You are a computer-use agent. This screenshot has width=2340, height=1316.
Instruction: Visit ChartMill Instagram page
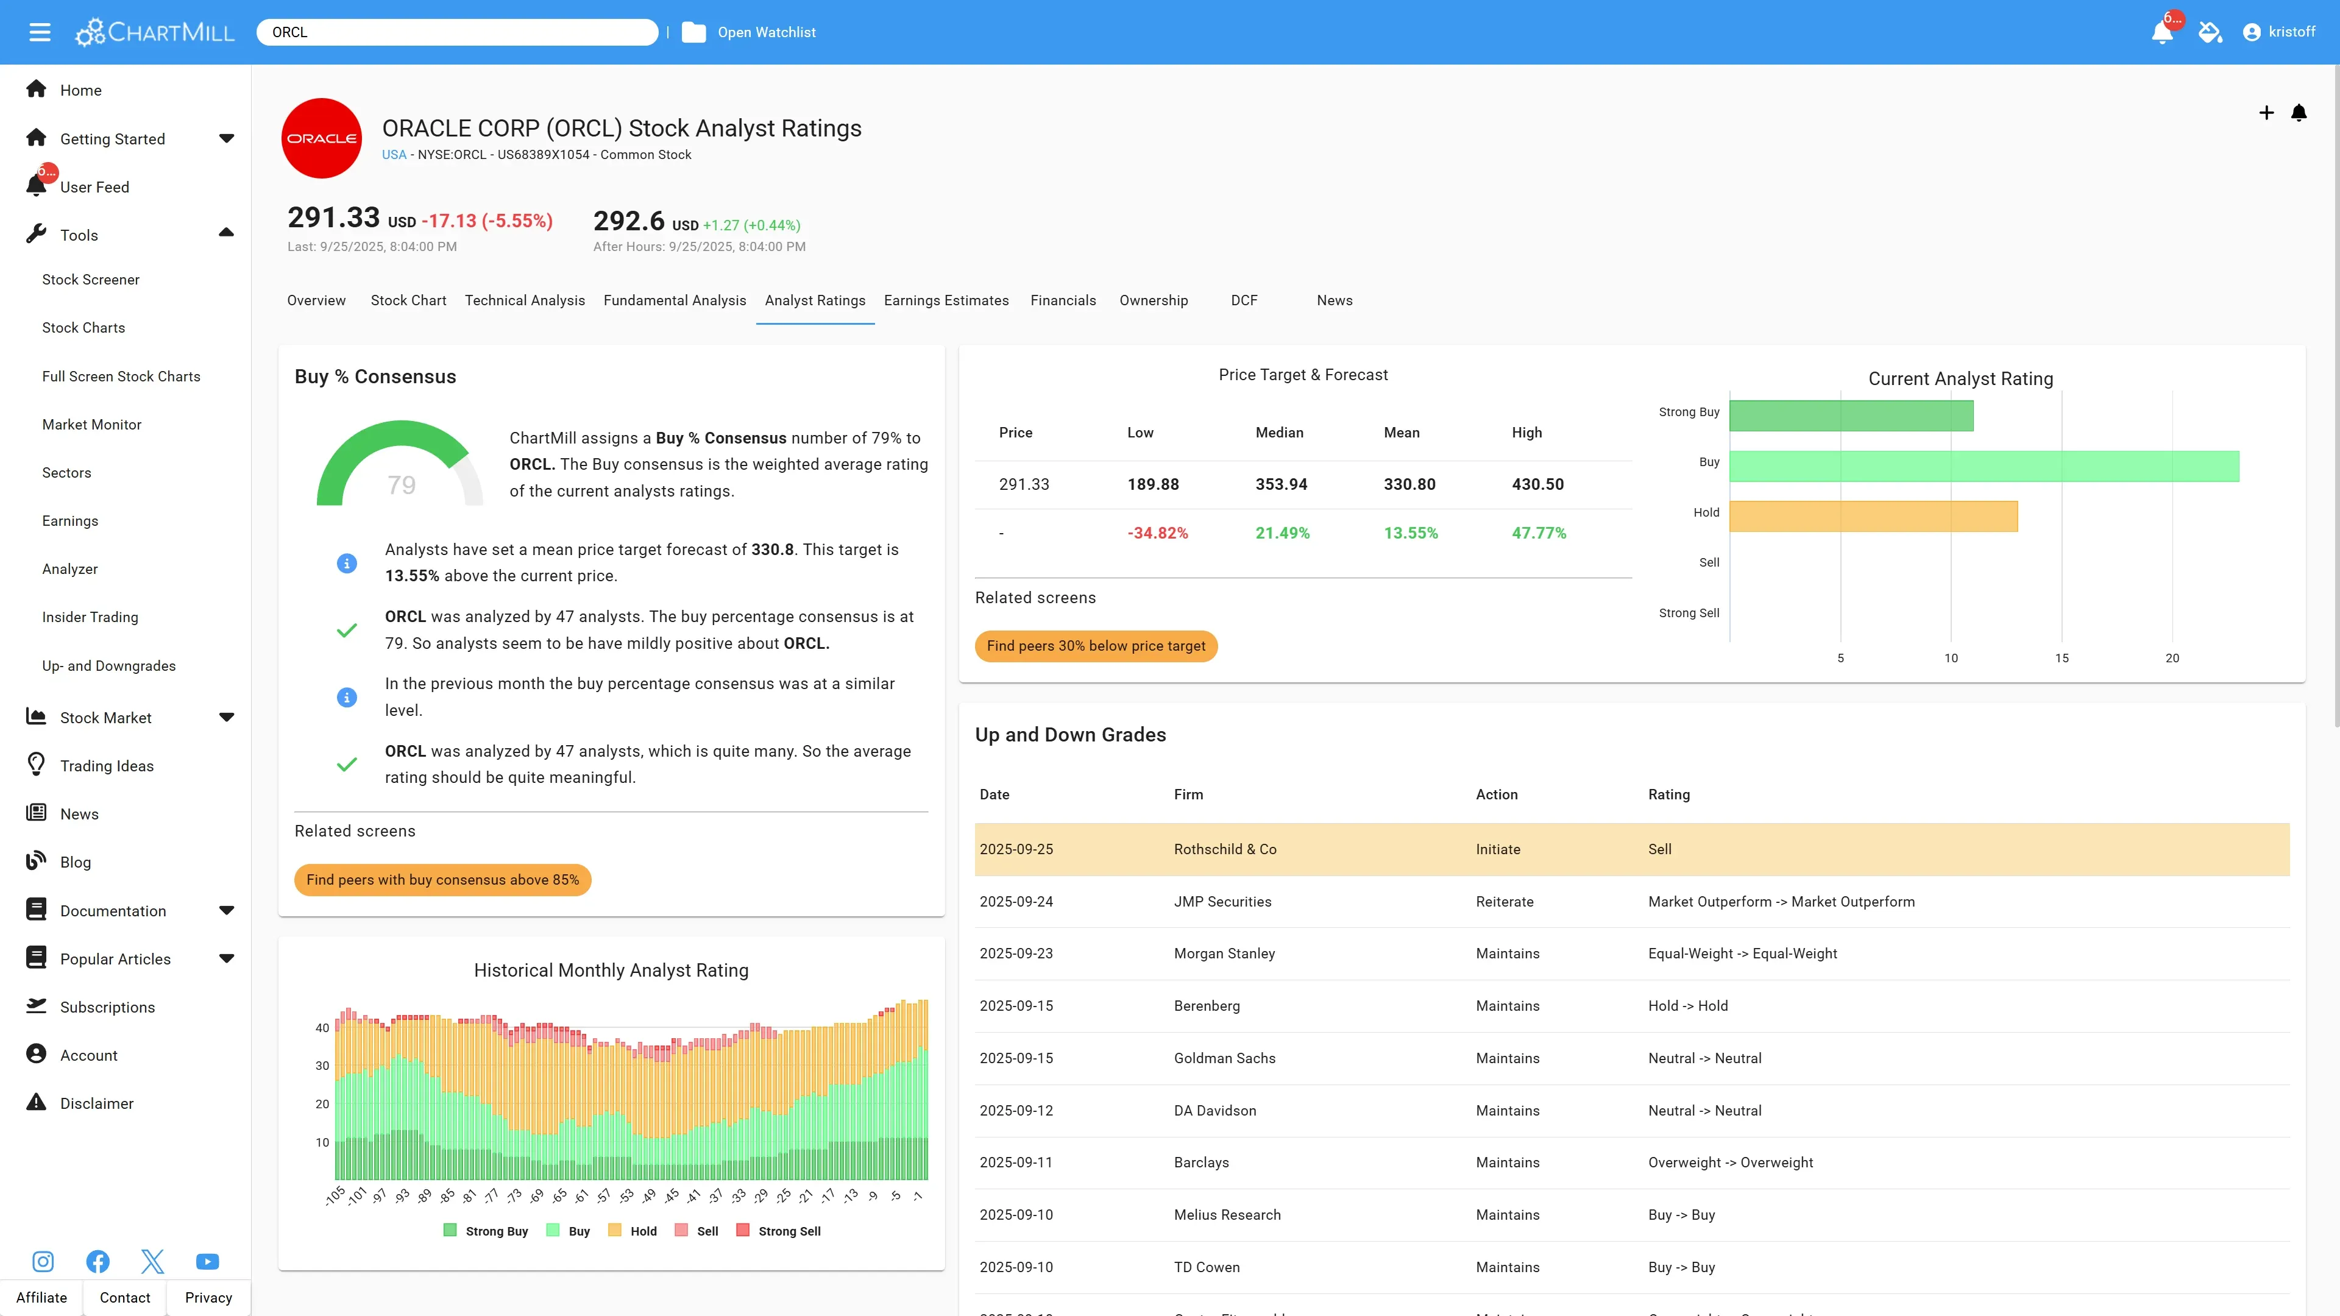(x=43, y=1262)
